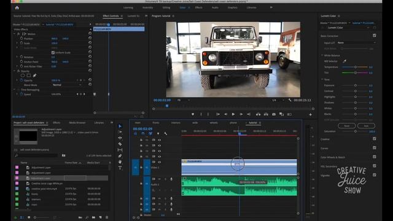Create ellipse mask under Opacity

point(23,76)
